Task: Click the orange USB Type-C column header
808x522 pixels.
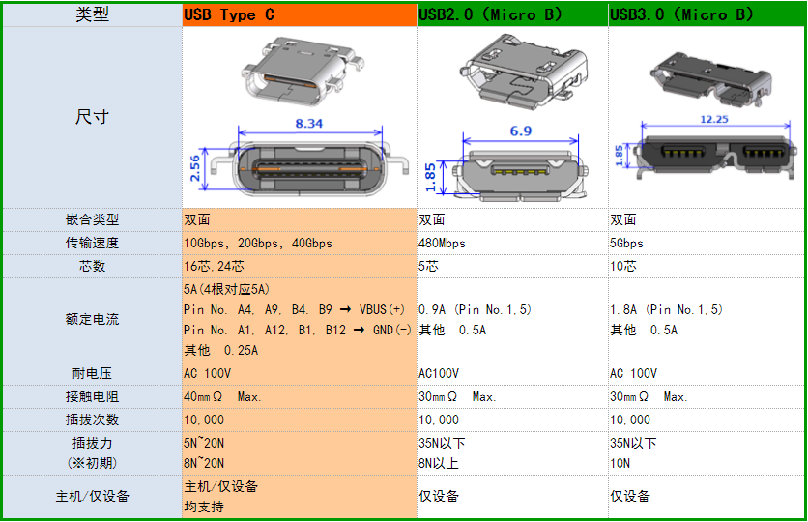Action: (x=299, y=14)
